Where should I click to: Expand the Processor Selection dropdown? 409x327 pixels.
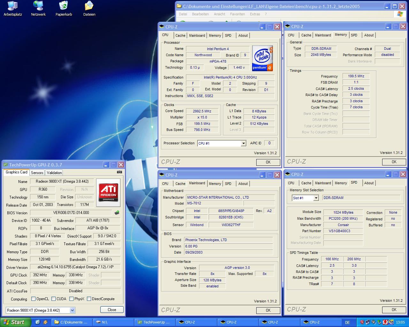point(243,143)
